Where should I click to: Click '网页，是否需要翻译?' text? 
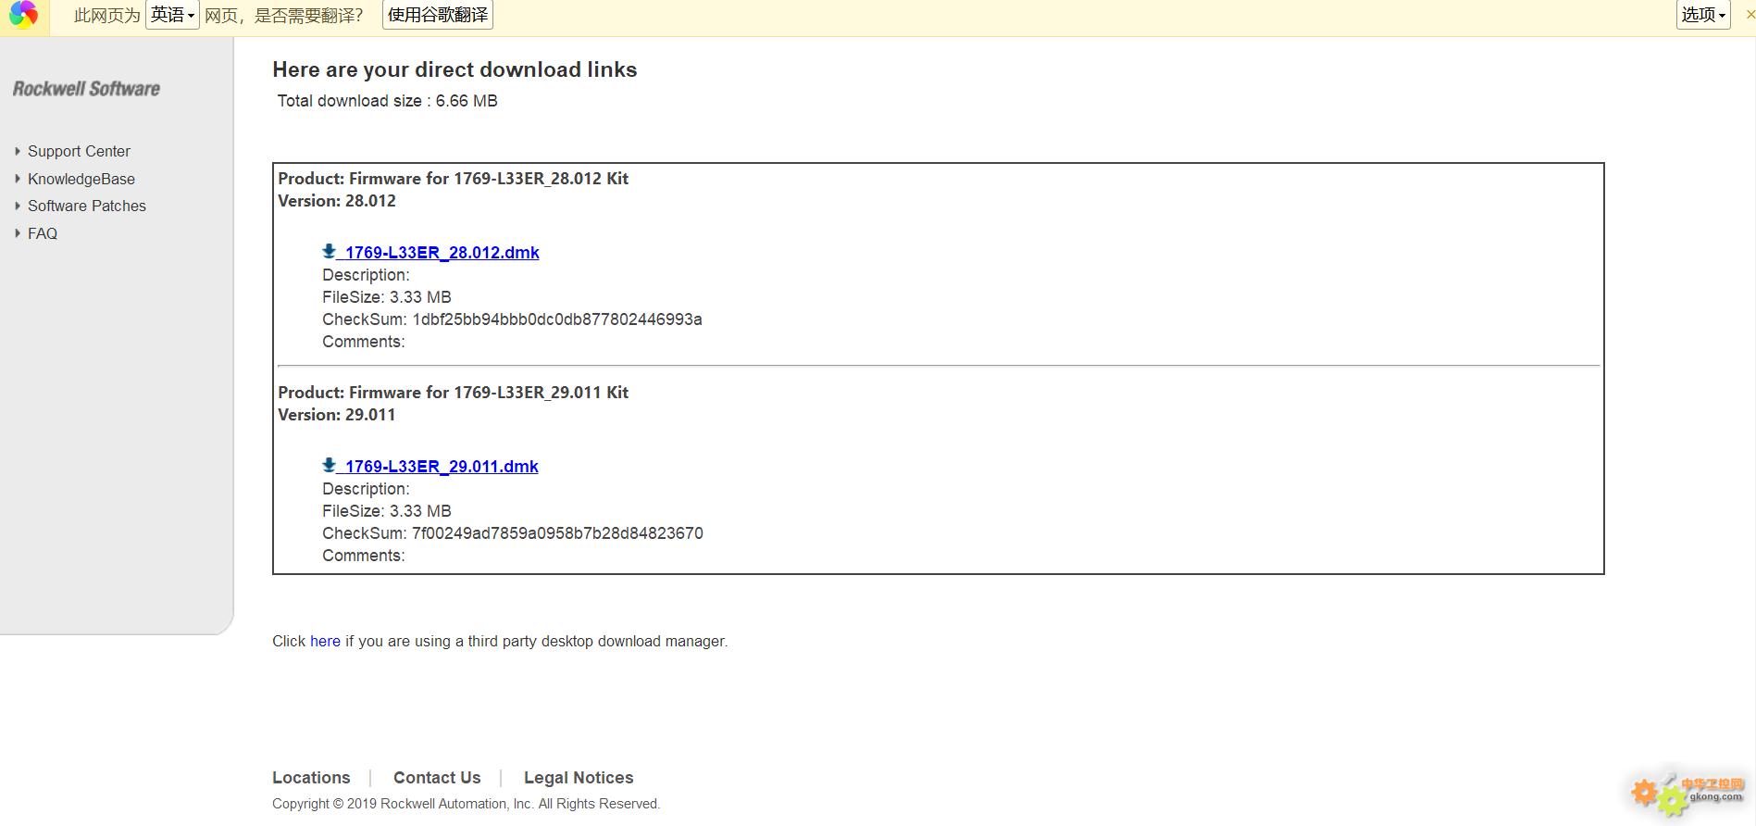tap(284, 15)
